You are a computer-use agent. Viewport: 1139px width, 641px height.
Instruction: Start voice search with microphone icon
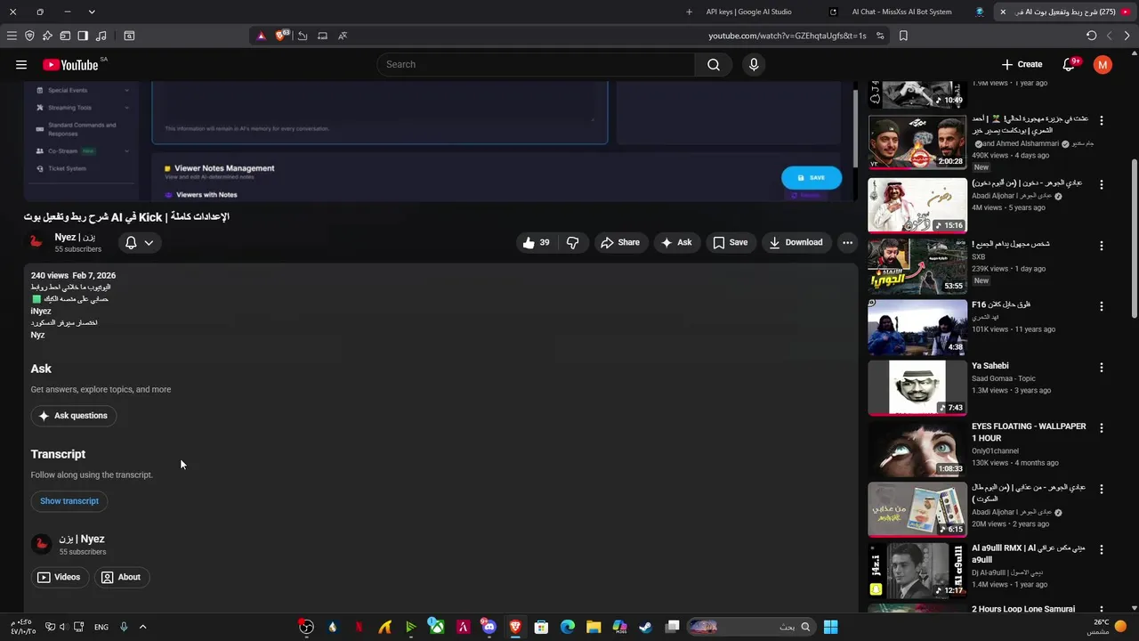tap(754, 64)
